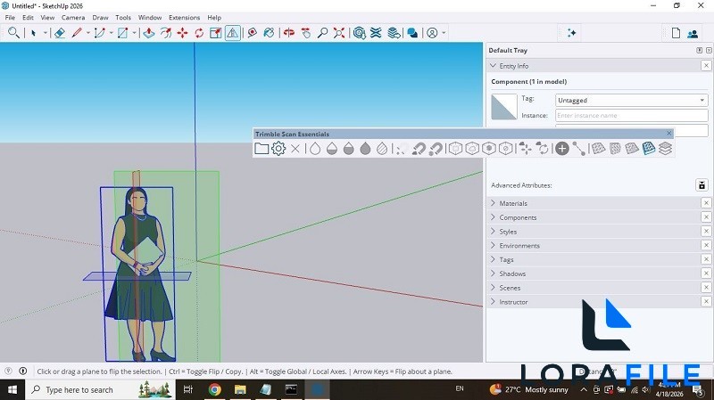Click the Windows Start button

[12, 389]
